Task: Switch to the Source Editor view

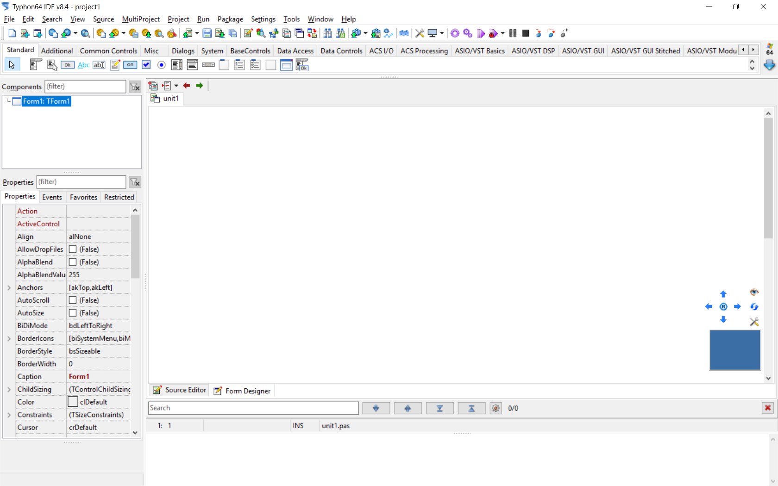Action: pyautogui.click(x=180, y=390)
